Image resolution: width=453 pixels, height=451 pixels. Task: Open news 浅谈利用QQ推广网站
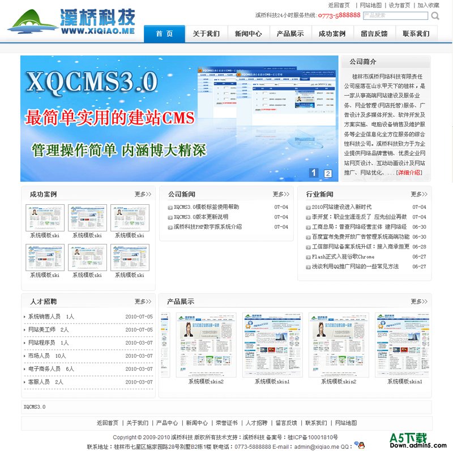point(355,266)
